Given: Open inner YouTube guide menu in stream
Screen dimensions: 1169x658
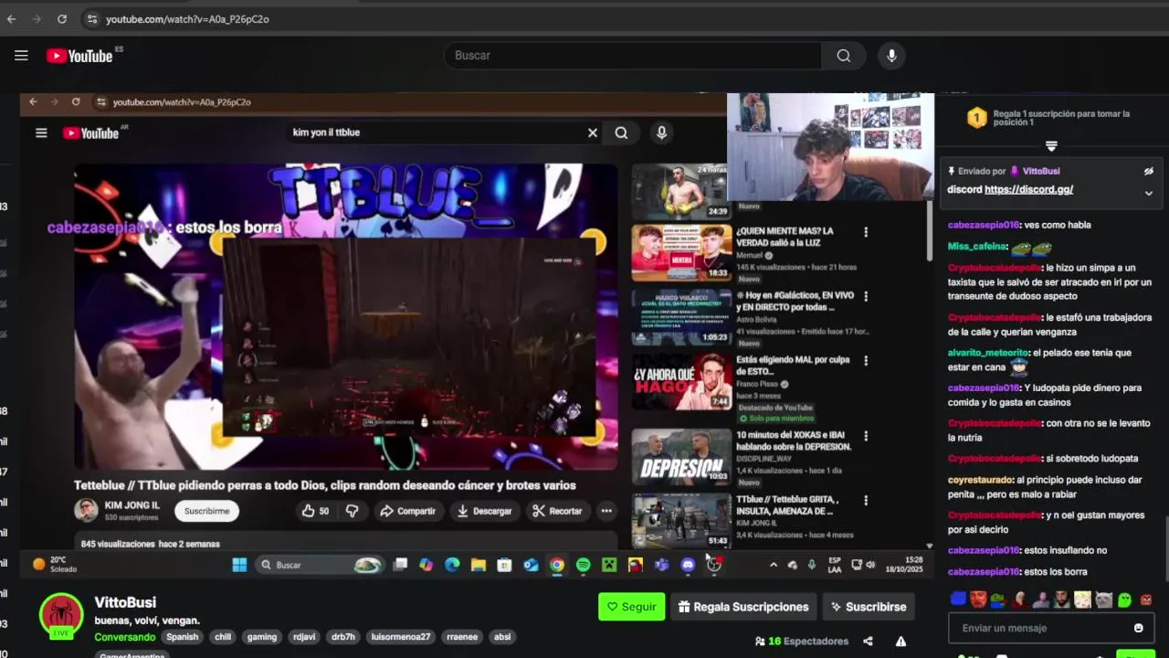Looking at the screenshot, I should point(41,133).
